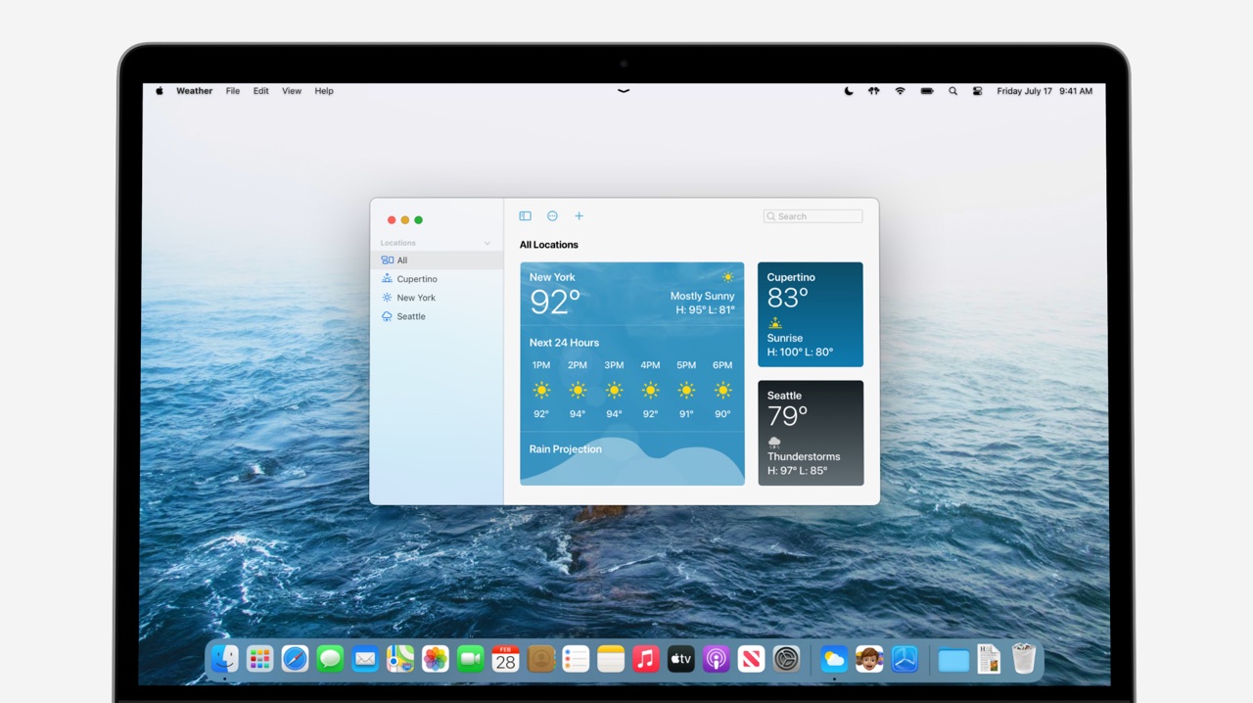This screenshot has width=1253, height=703.
Task: Open the Wi-Fi status menu
Action: tap(900, 91)
